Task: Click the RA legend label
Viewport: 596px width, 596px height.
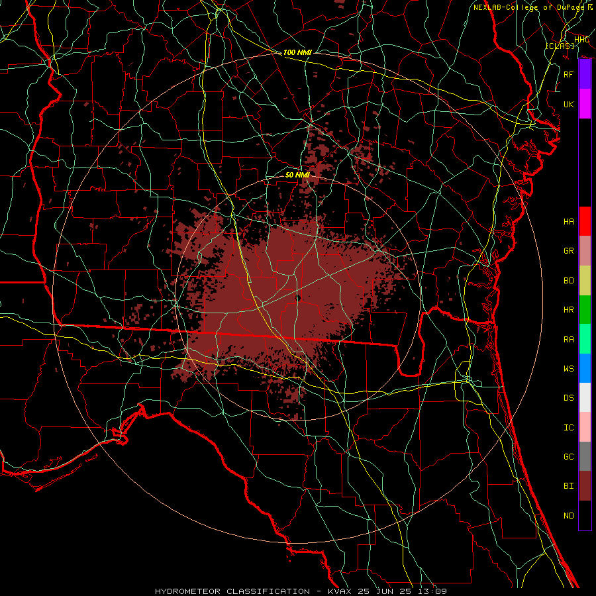Action: click(568, 339)
